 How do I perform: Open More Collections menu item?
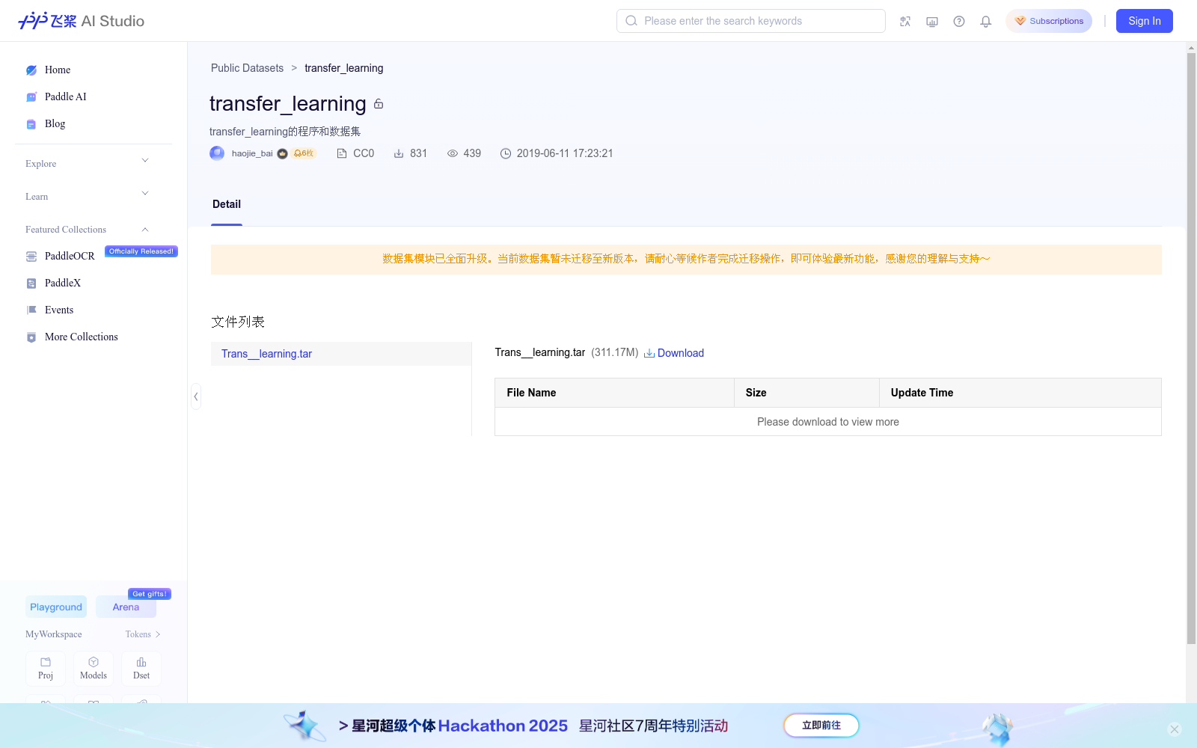click(82, 337)
